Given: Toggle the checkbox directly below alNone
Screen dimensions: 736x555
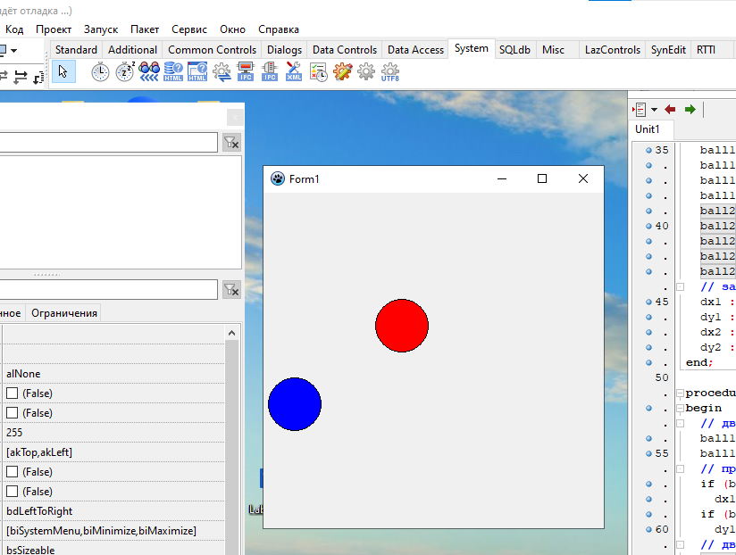Looking at the screenshot, I should pyautogui.click(x=13, y=393).
